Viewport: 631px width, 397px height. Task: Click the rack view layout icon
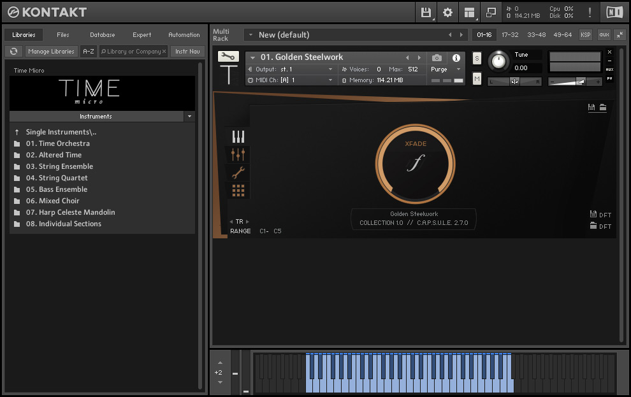click(x=470, y=12)
